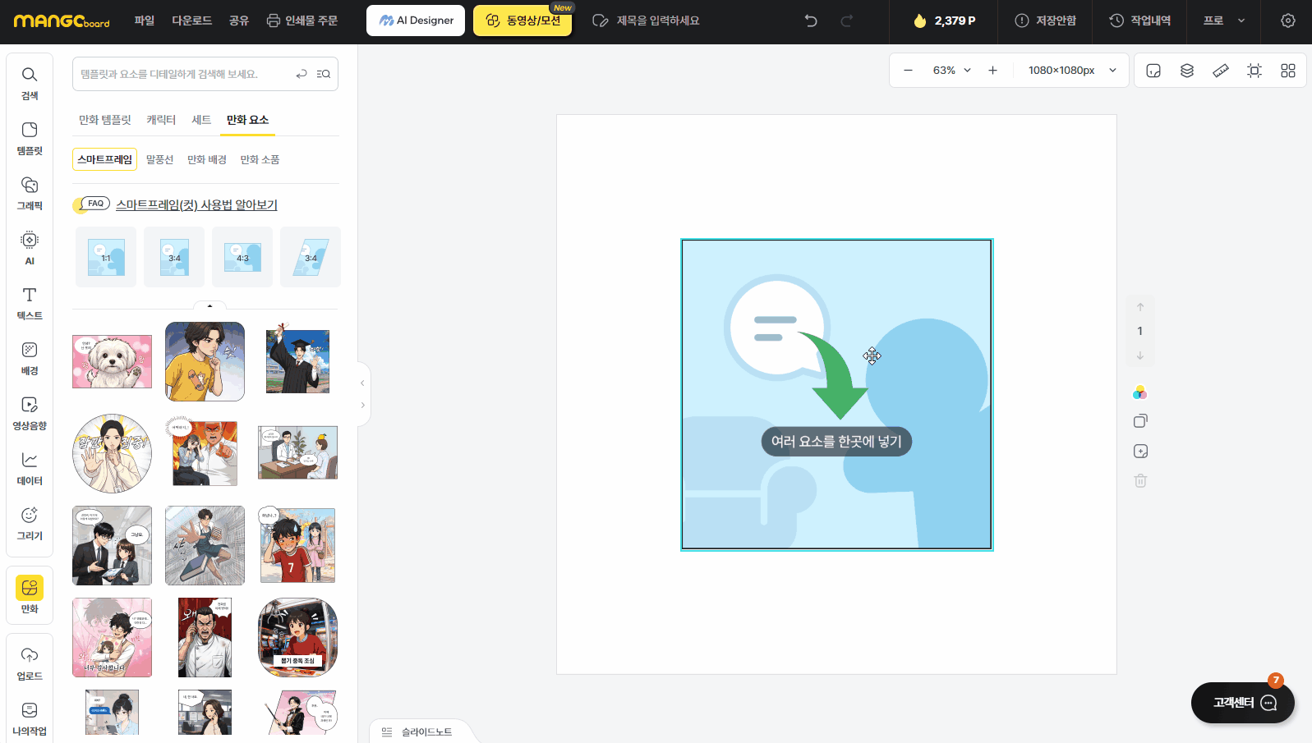Open the 데이터 chart data panel
Screen dimensions: 1312x743
30,469
